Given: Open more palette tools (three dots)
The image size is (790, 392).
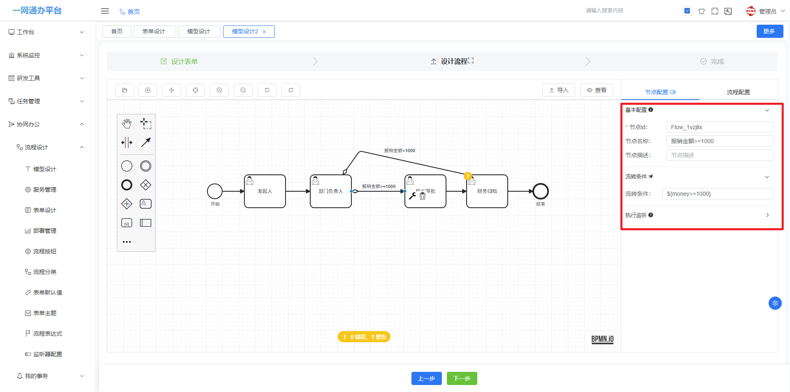Looking at the screenshot, I should pos(127,242).
